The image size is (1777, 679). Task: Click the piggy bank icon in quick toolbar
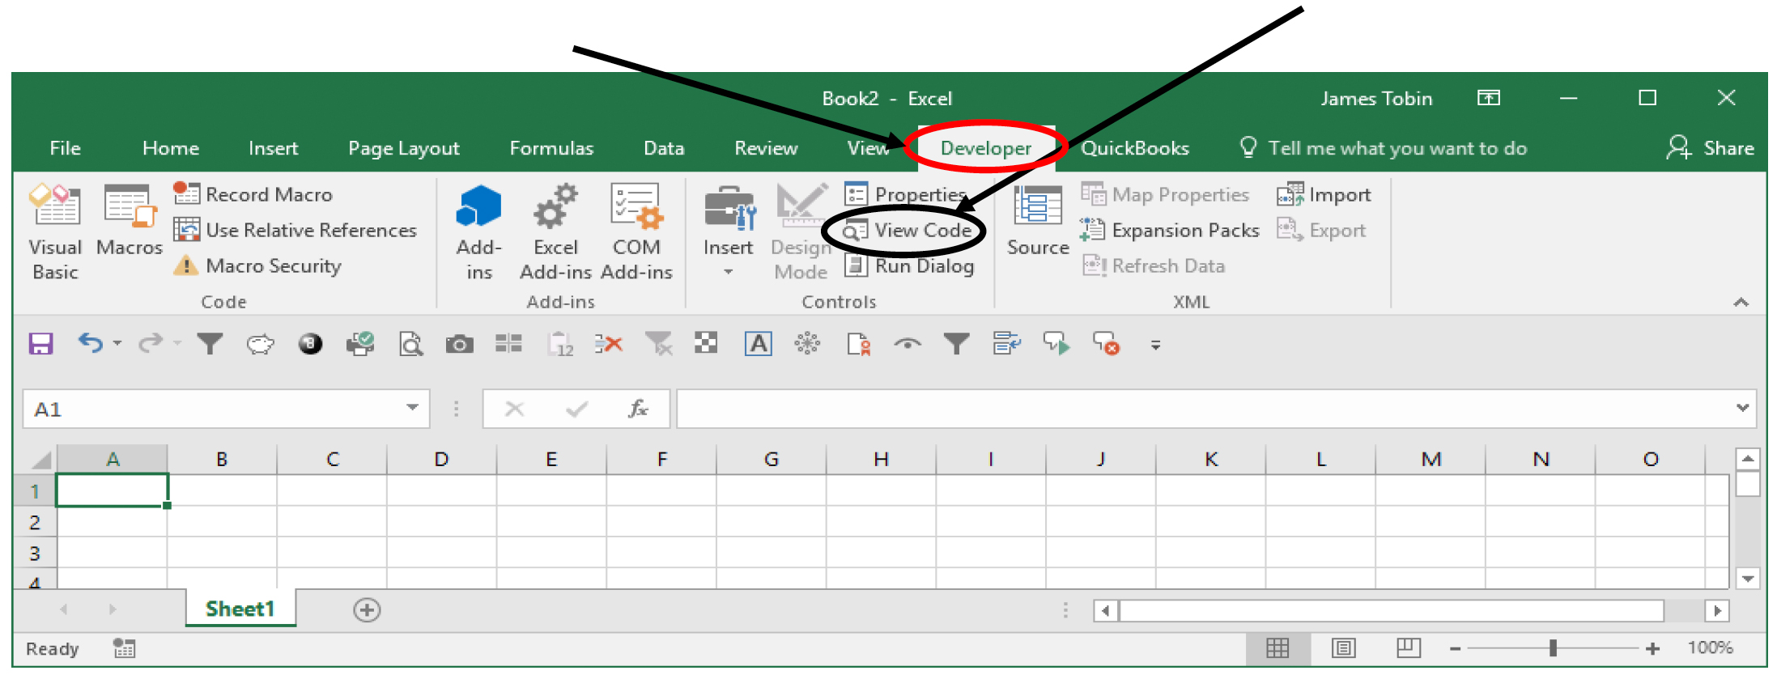click(x=260, y=345)
